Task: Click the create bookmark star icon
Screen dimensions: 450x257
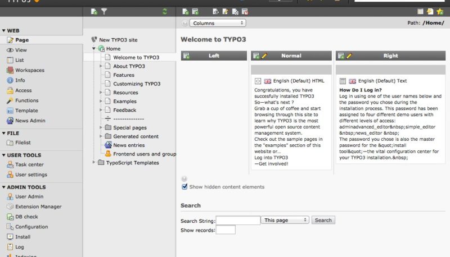Action: pos(440,11)
